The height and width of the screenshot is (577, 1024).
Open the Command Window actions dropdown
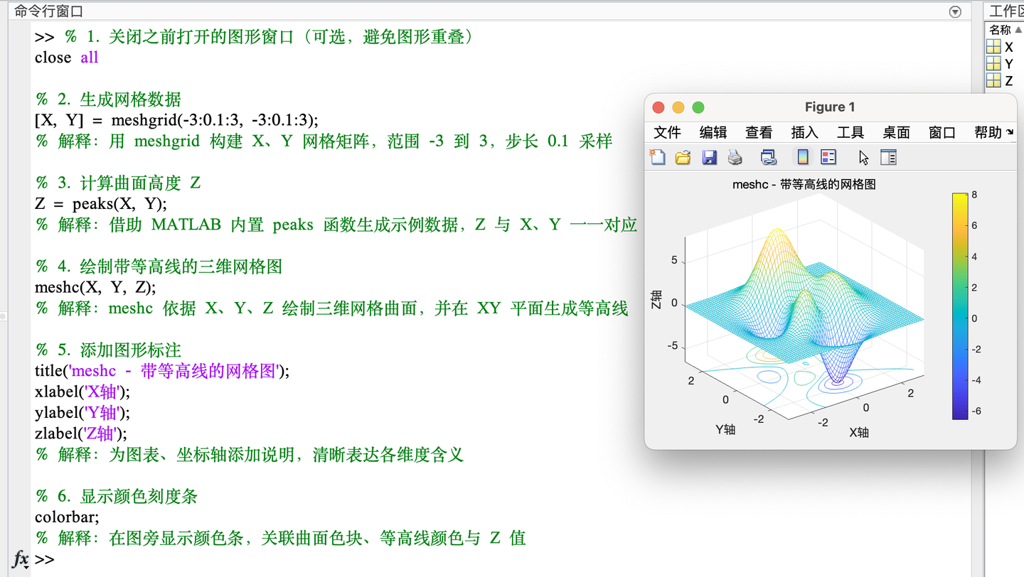click(955, 11)
